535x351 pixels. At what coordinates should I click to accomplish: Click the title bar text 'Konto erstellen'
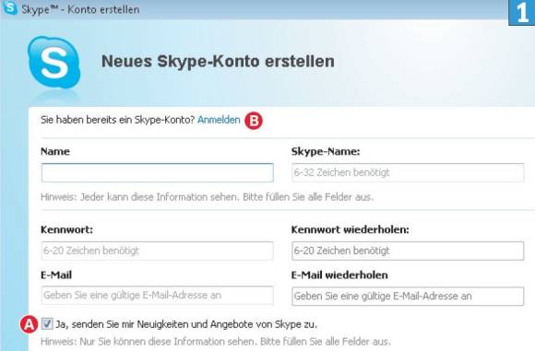(103, 9)
